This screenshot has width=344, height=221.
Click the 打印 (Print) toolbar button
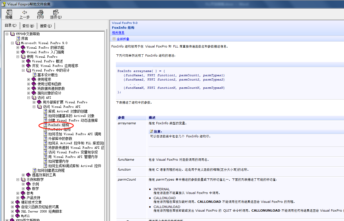tap(40, 14)
